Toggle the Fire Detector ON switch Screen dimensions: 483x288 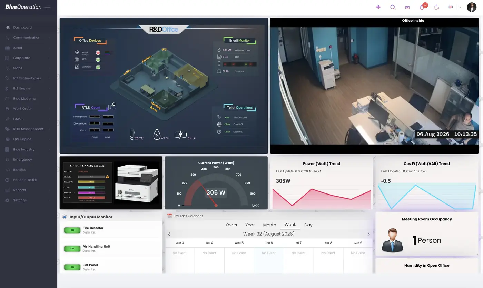[72, 230]
